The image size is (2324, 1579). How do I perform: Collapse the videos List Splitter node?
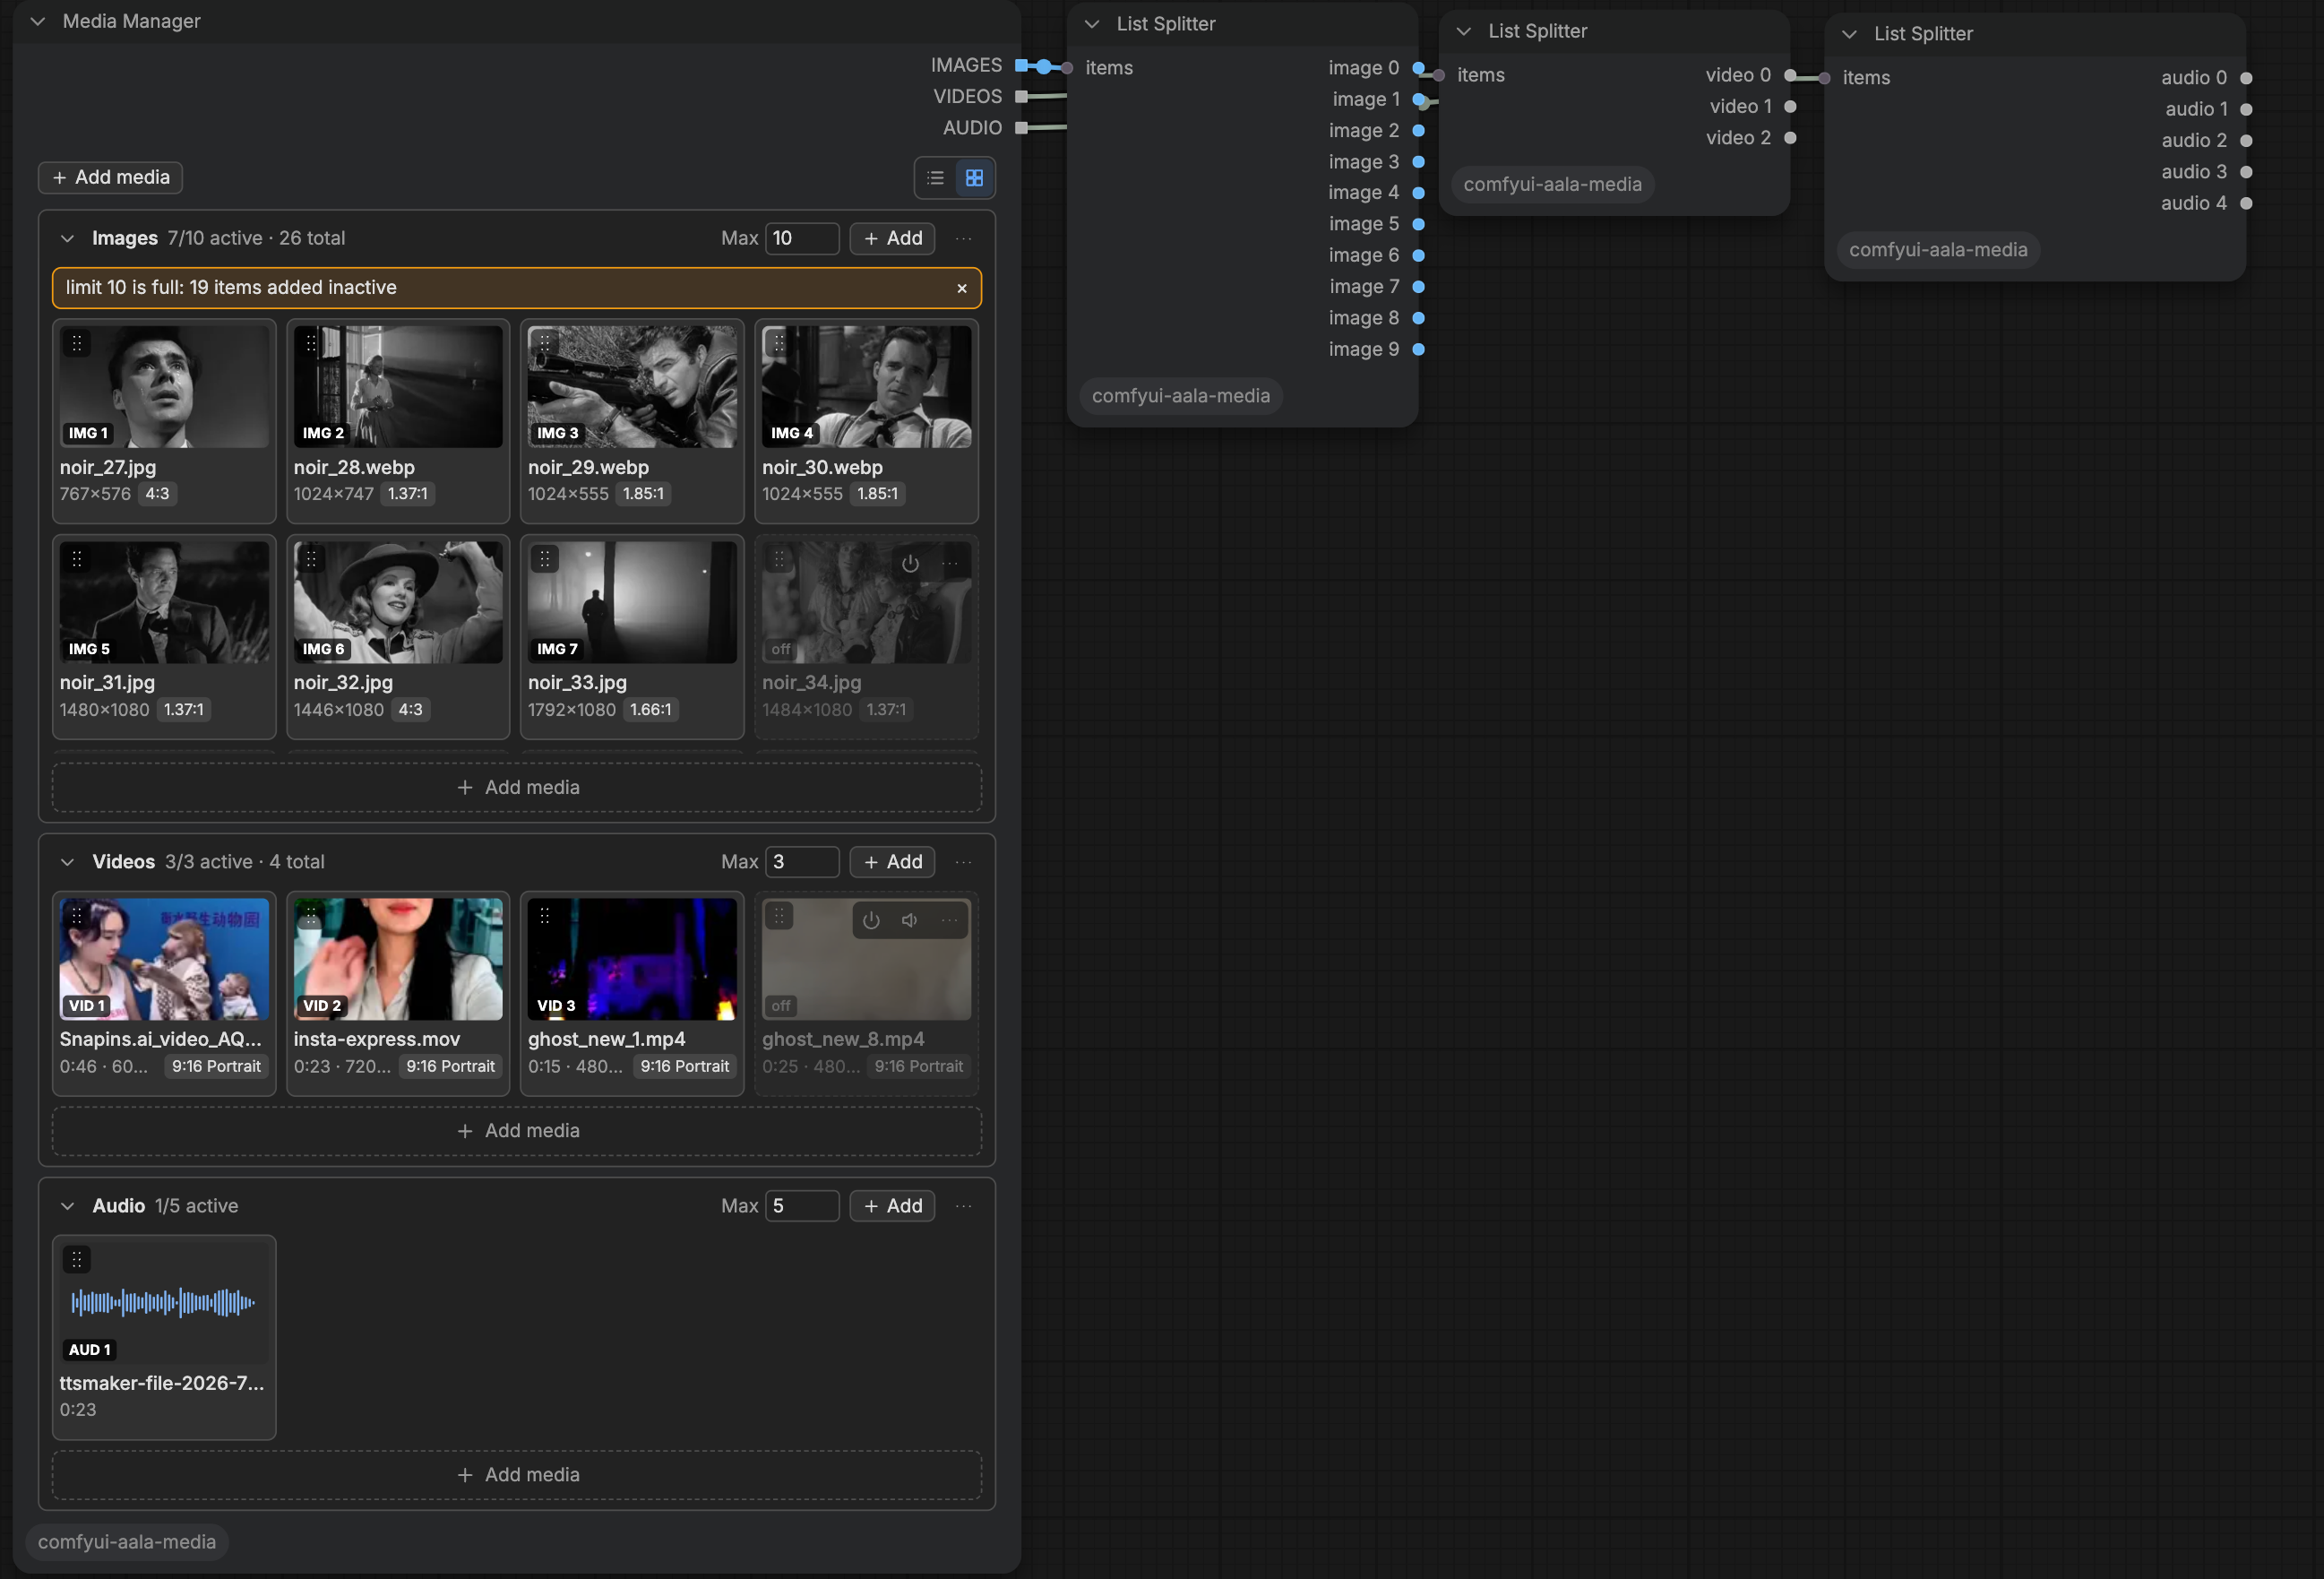(1464, 31)
